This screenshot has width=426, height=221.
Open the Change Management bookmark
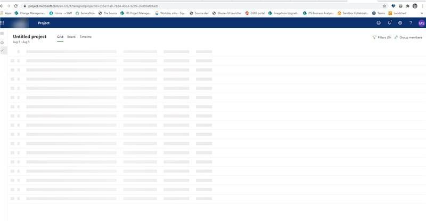(x=30, y=13)
